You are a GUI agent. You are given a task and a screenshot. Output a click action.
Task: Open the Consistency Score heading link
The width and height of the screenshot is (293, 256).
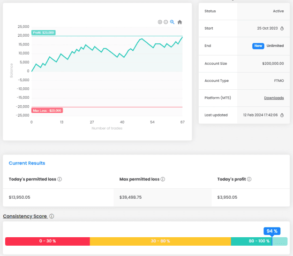coord(25,216)
